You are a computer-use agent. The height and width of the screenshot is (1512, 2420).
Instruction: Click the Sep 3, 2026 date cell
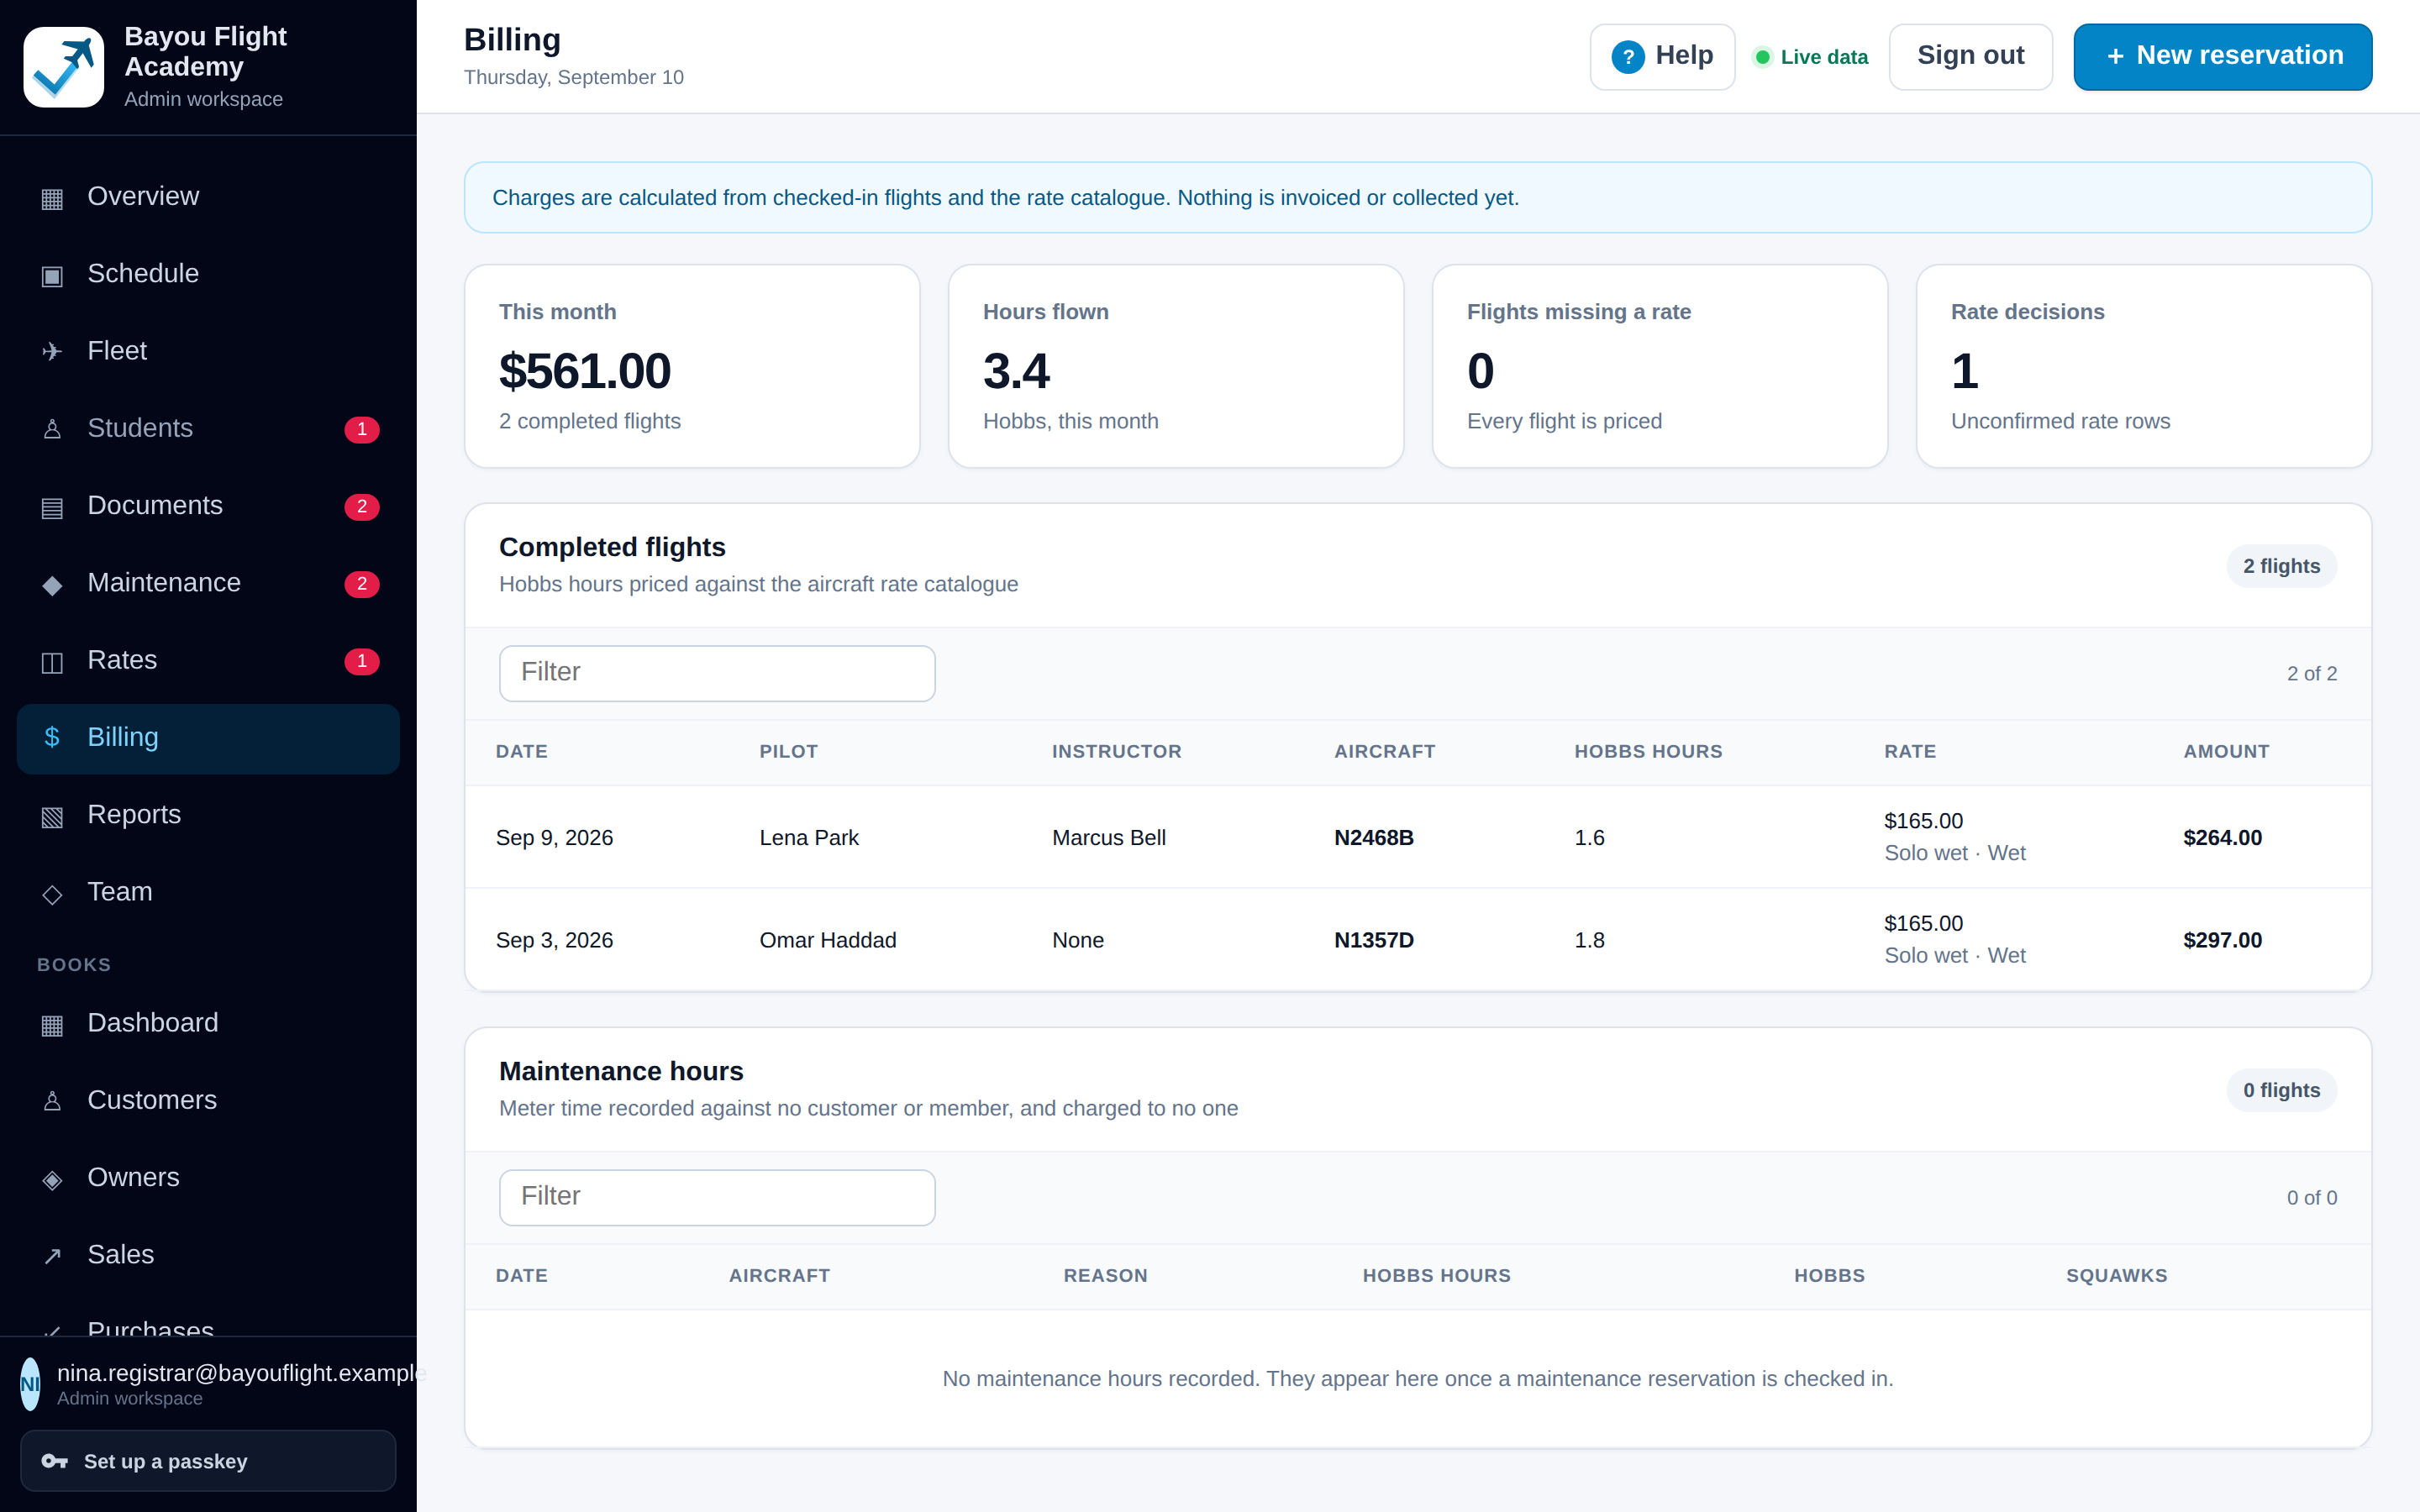[x=554, y=940]
